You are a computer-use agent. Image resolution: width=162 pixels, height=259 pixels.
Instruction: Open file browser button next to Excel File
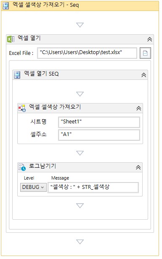click(145, 53)
